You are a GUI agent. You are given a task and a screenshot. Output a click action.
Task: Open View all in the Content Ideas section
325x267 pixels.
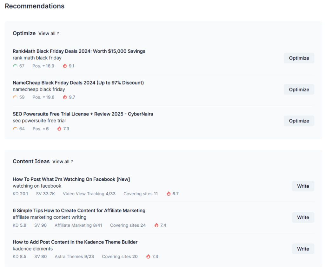pos(60,161)
